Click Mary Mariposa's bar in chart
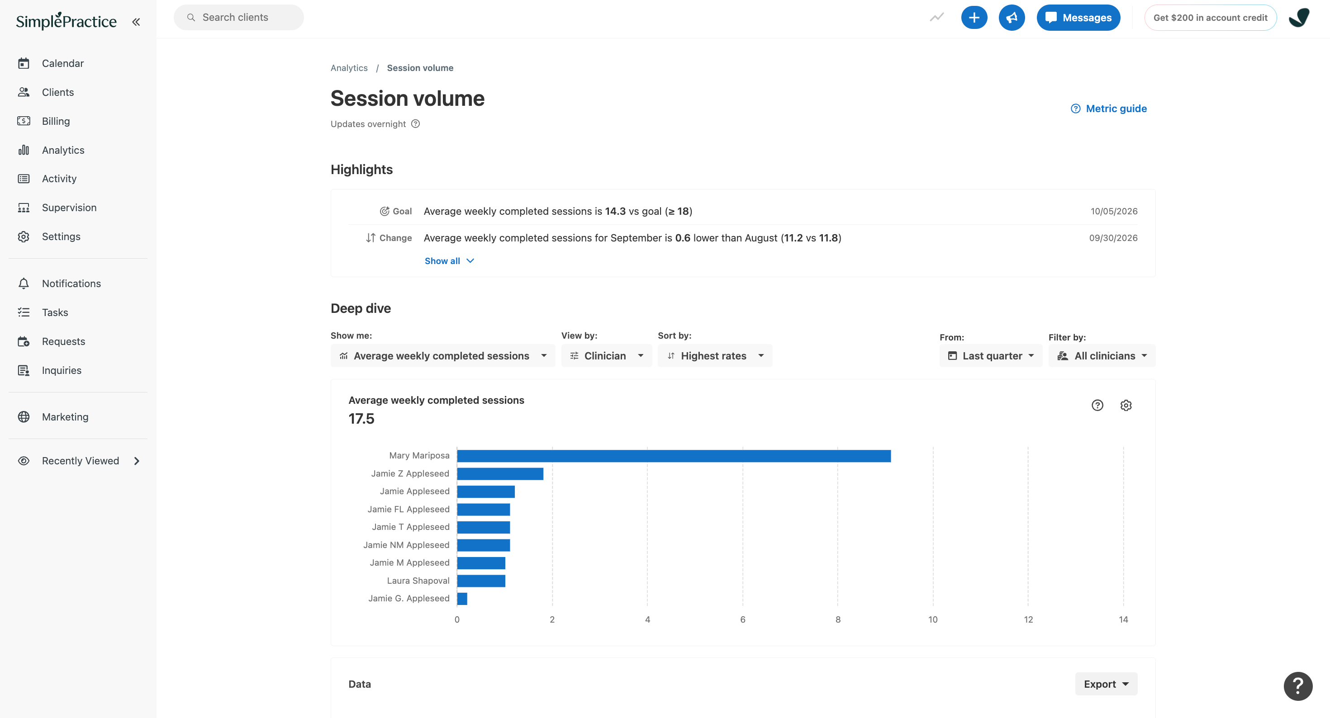Screen dimensions: 1330x718 coord(674,455)
